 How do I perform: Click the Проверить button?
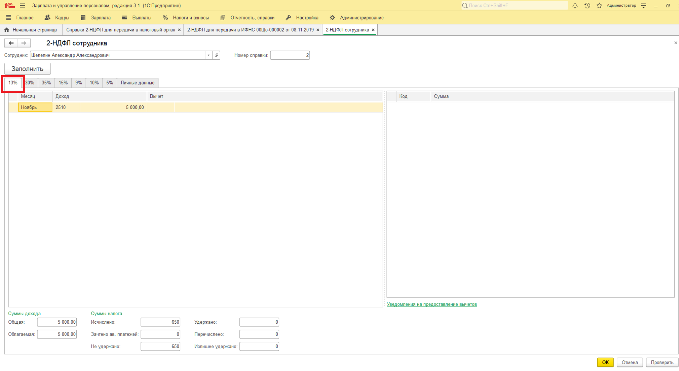click(x=662, y=362)
